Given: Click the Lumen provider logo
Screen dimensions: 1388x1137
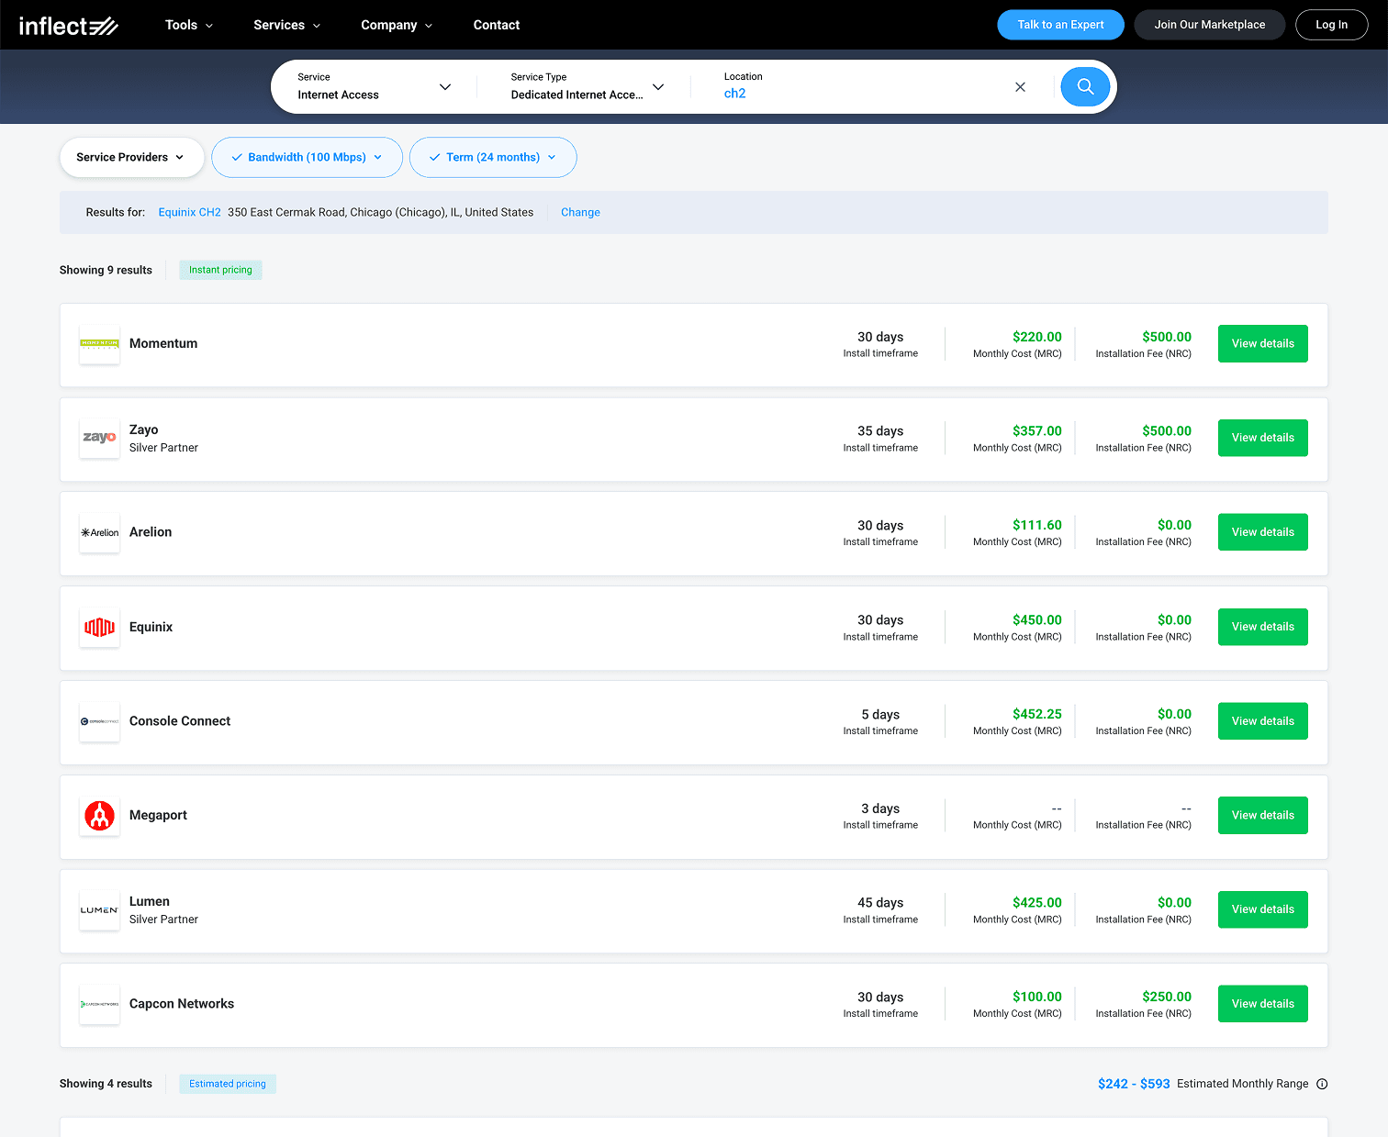Looking at the screenshot, I should coord(99,910).
